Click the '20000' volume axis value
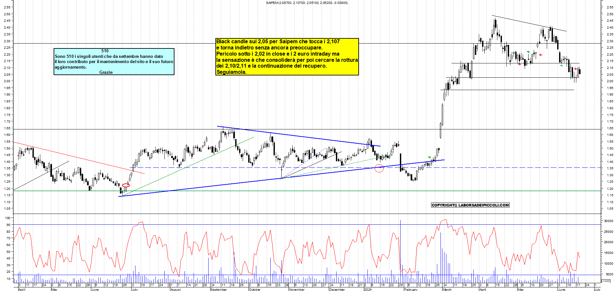 tap(608, 242)
